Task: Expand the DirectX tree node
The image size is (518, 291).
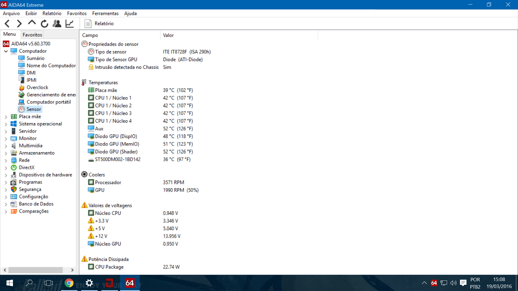Action: 6,168
